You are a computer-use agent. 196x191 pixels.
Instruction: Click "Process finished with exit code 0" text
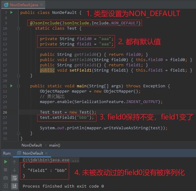click(x=63, y=186)
